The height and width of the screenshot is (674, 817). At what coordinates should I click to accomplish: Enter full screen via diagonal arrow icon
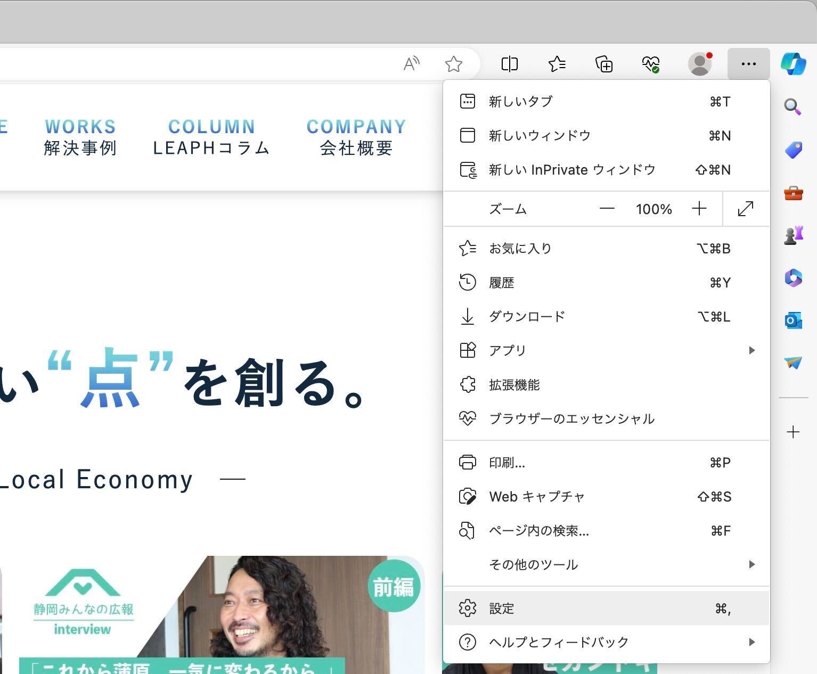745,209
